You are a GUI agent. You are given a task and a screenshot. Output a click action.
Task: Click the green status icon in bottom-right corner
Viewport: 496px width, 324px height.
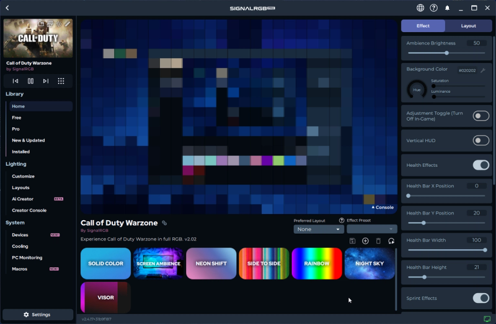click(x=487, y=318)
